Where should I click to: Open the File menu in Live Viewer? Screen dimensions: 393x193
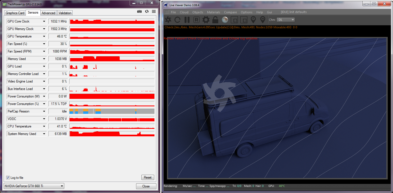click(x=173, y=12)
